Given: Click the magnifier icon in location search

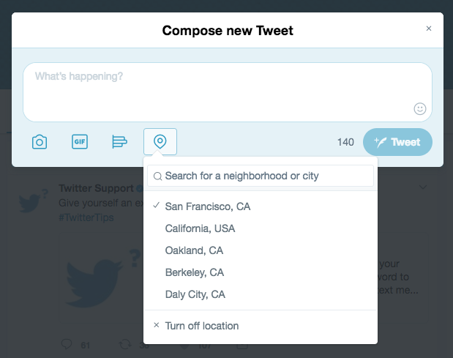Looking at the screenshot, I should pyautogui.click(x=158, y=176).
